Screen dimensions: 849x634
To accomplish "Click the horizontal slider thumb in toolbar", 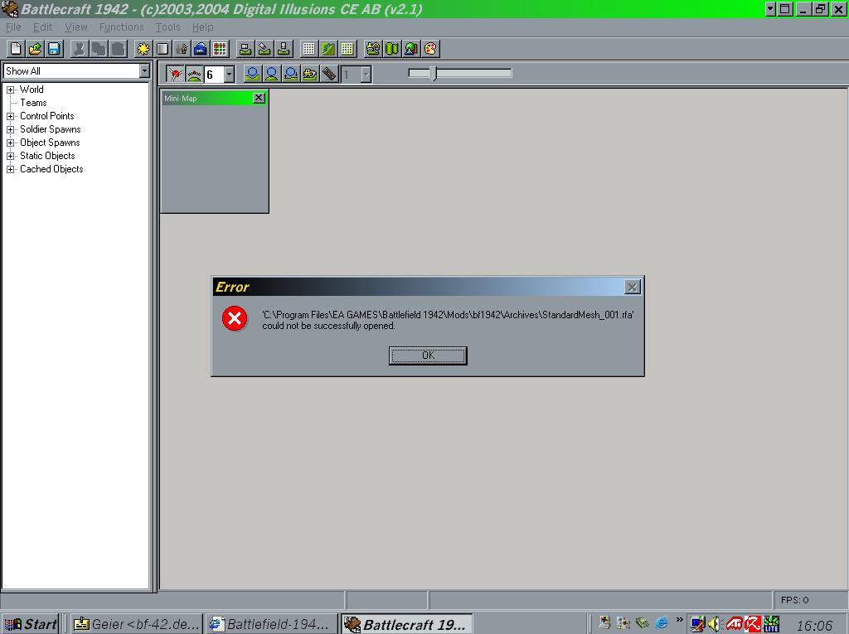I will pos(433,73).
